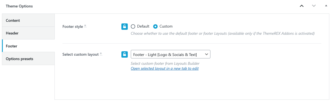Click the Theme Options panel title
This screenshot has width=331, height=102.
(19, 6)
